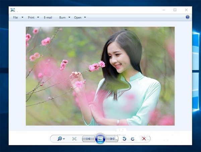Expand the Burn dropdown arrow
This screenshot has height=152, width=201.
point(69,17)
